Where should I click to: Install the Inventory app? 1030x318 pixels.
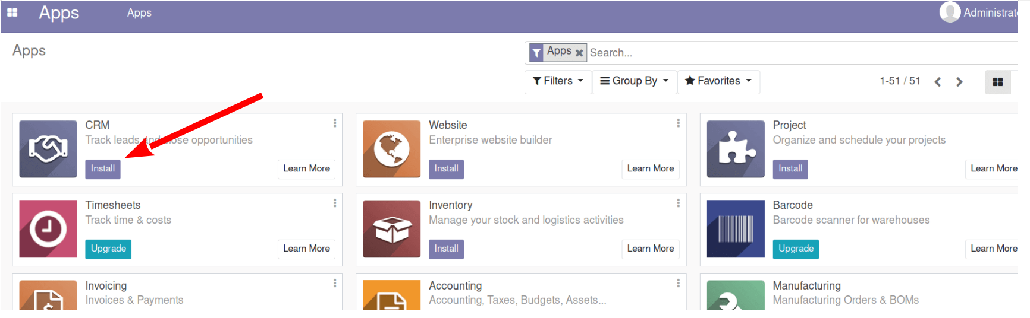point(446,249)
